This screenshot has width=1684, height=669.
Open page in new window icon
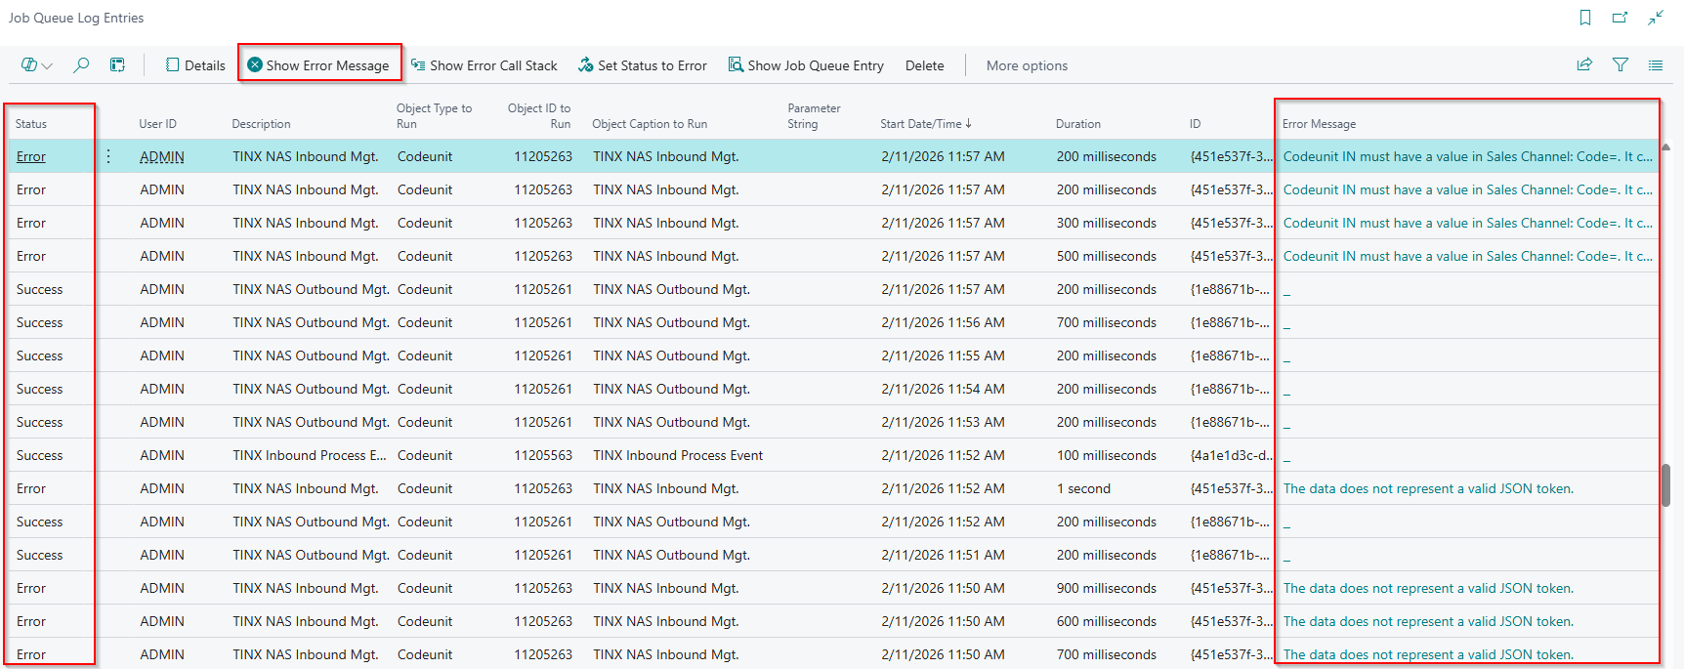point(1621,18)
